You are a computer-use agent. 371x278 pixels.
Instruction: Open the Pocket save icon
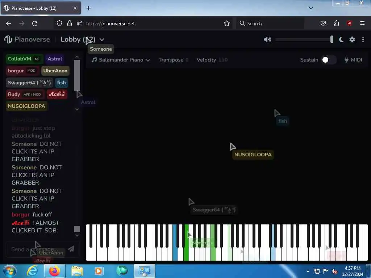pyautogui.click(x=323, y=23)
